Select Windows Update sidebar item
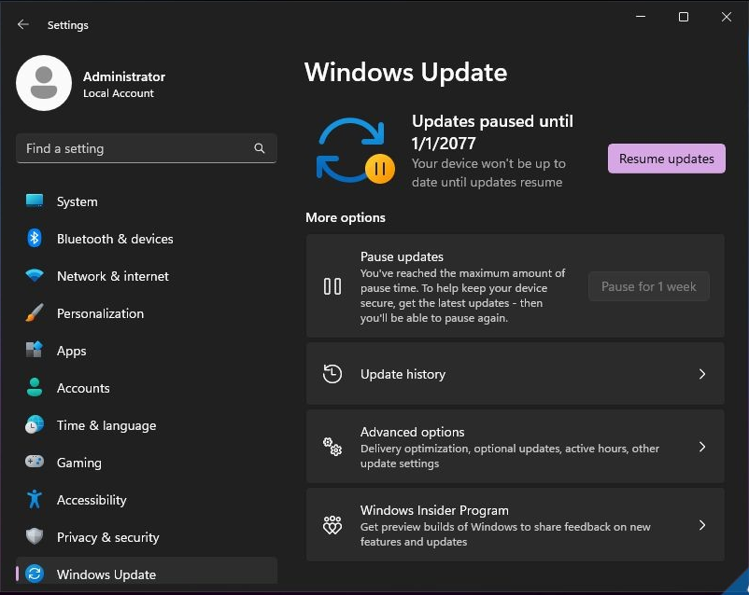Image resolution: width=749 pixels, height=595 pixels. click(x=147, y=572)
